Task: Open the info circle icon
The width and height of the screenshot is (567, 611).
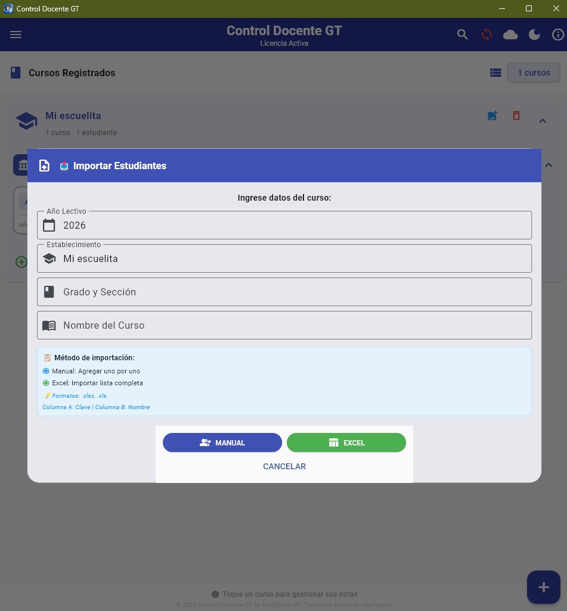Action: [558, 35]
